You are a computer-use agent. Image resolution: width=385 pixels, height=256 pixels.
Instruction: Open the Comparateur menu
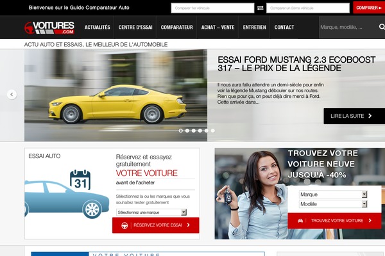[x=177, y=27]
